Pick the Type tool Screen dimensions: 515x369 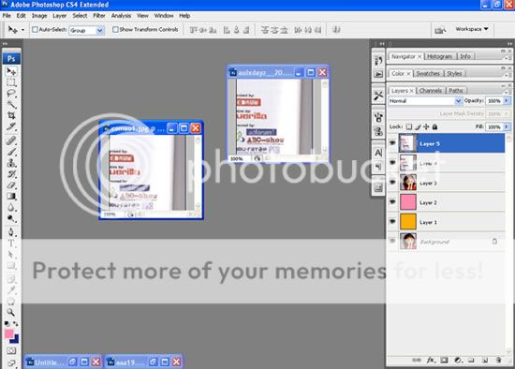click(x=11, y=244)
